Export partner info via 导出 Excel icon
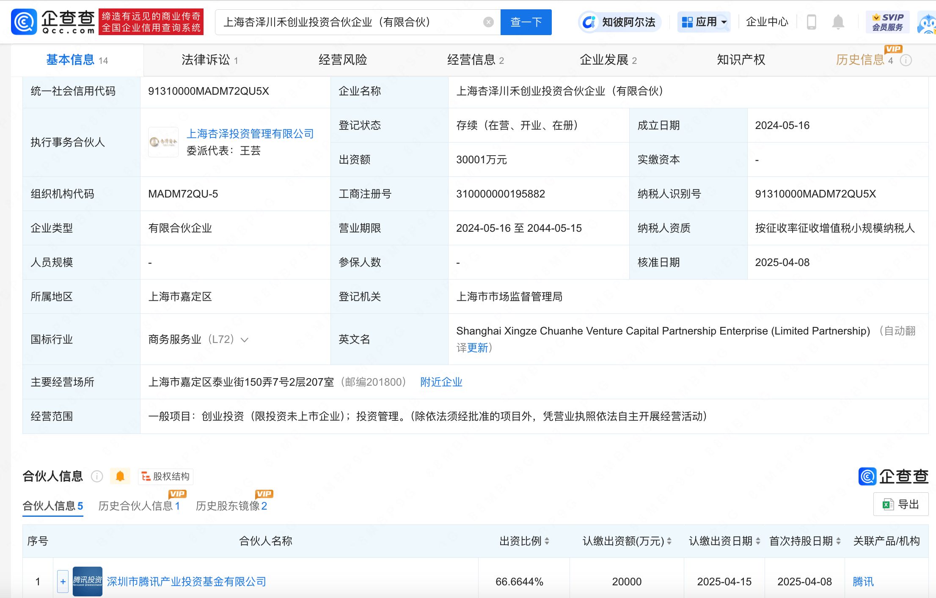The image size is (936, 598). coord(900,504)
